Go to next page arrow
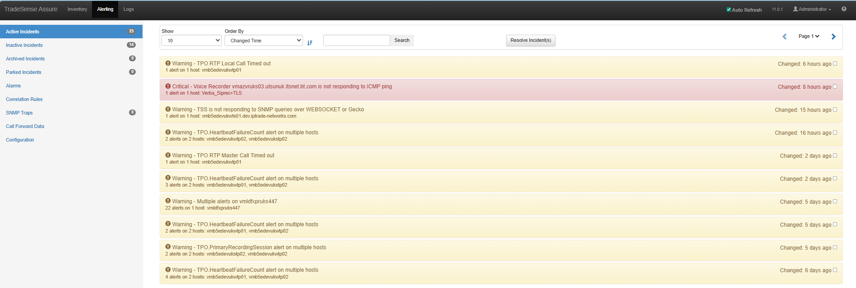856x288 pixels. point(833,37)
